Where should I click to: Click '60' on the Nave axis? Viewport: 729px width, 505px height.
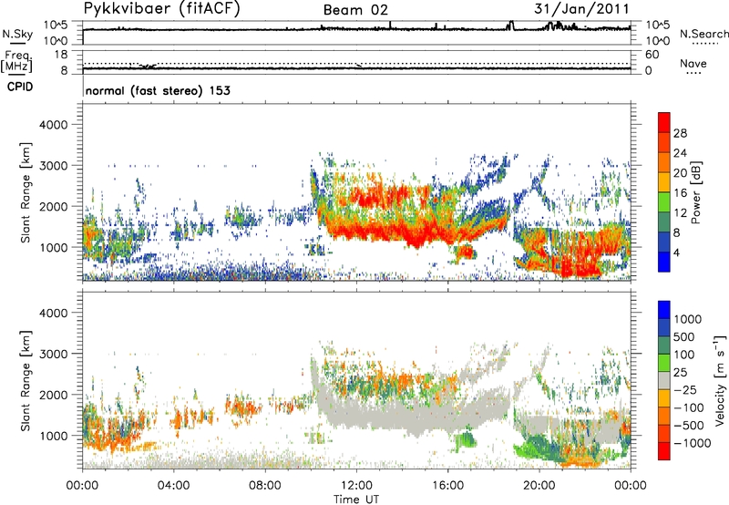coord(652,55)
